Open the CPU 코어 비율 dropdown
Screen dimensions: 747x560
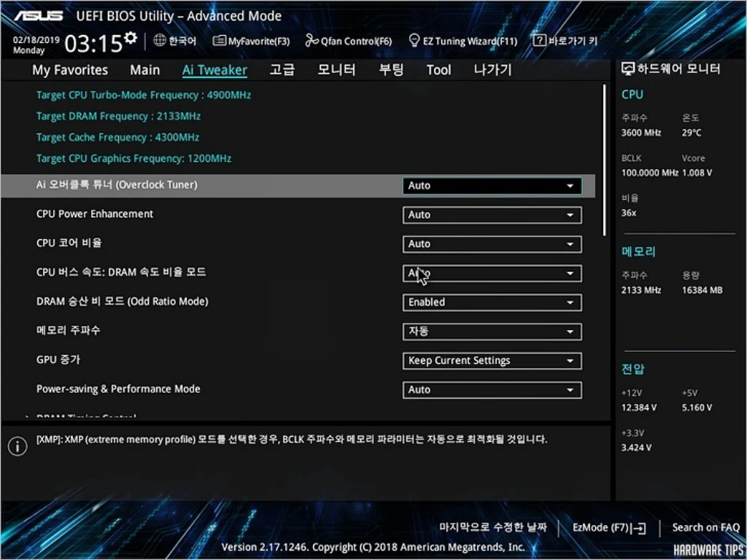(x=492, y=244)
